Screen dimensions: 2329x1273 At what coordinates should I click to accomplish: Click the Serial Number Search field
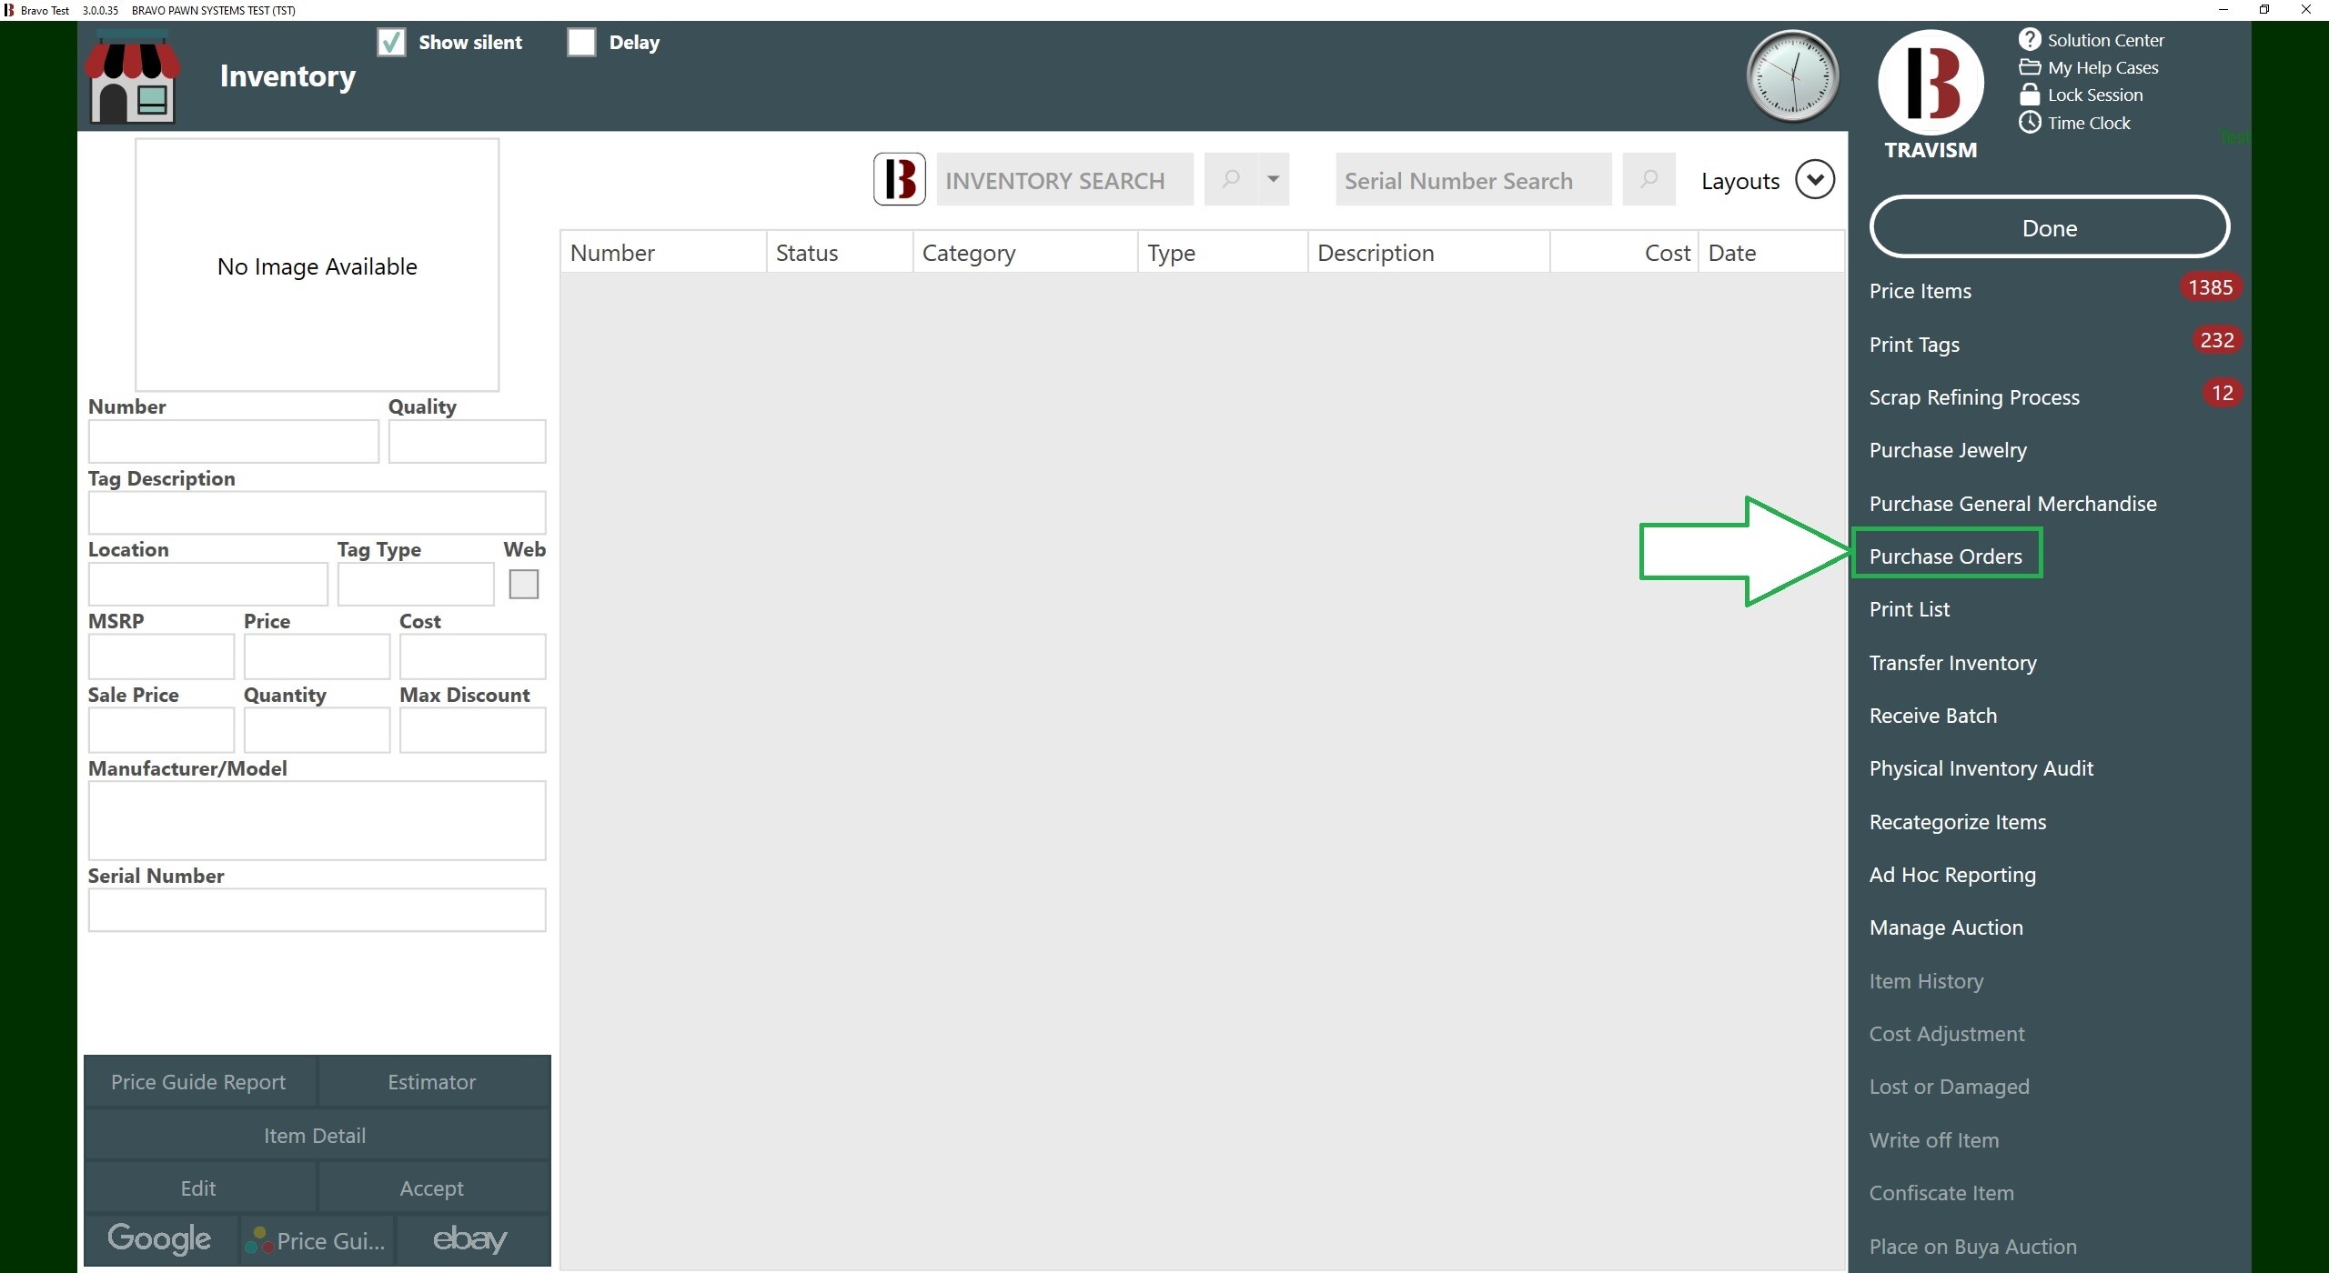point(1473,179)
